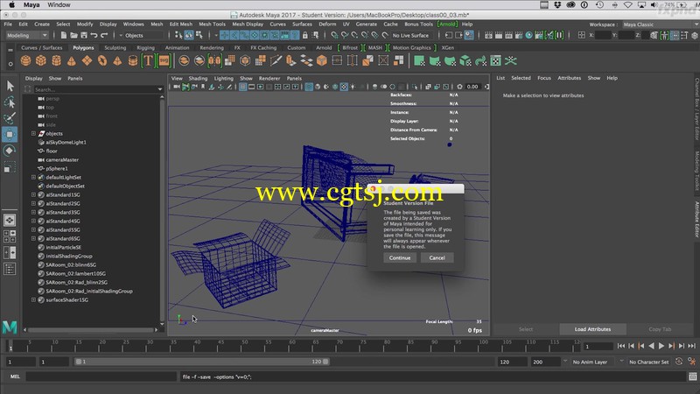Activate the Rotate tool in the toolbox

click(x=10, y=151)
